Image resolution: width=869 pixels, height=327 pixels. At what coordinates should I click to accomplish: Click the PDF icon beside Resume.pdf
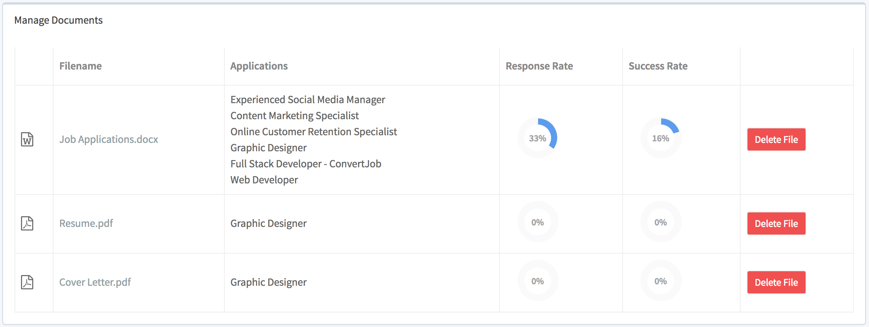click(27, 223)
